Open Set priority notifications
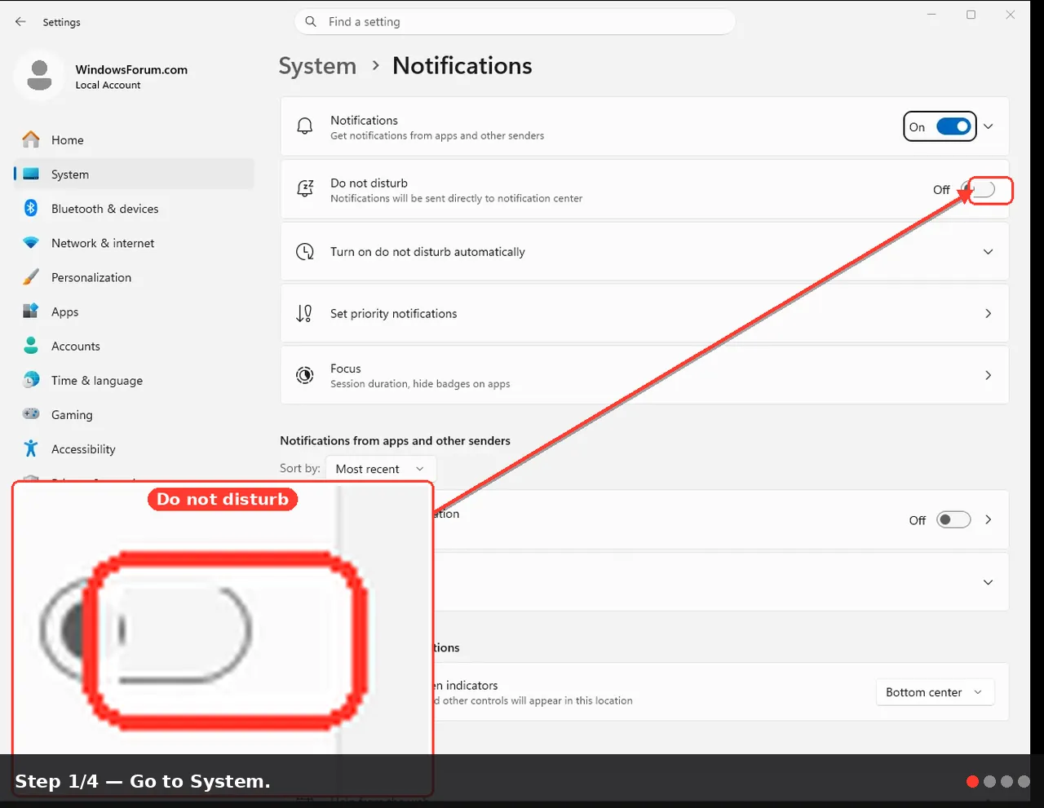 (x=644, y=313)
